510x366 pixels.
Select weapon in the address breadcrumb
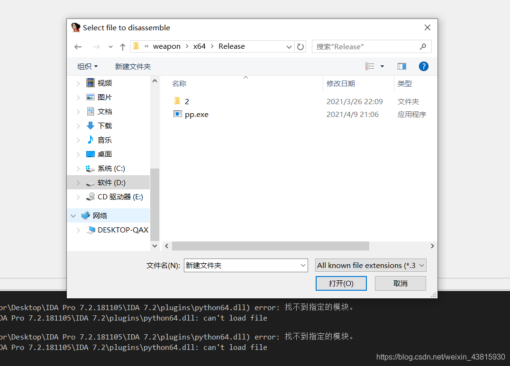[x=166, y=46]
